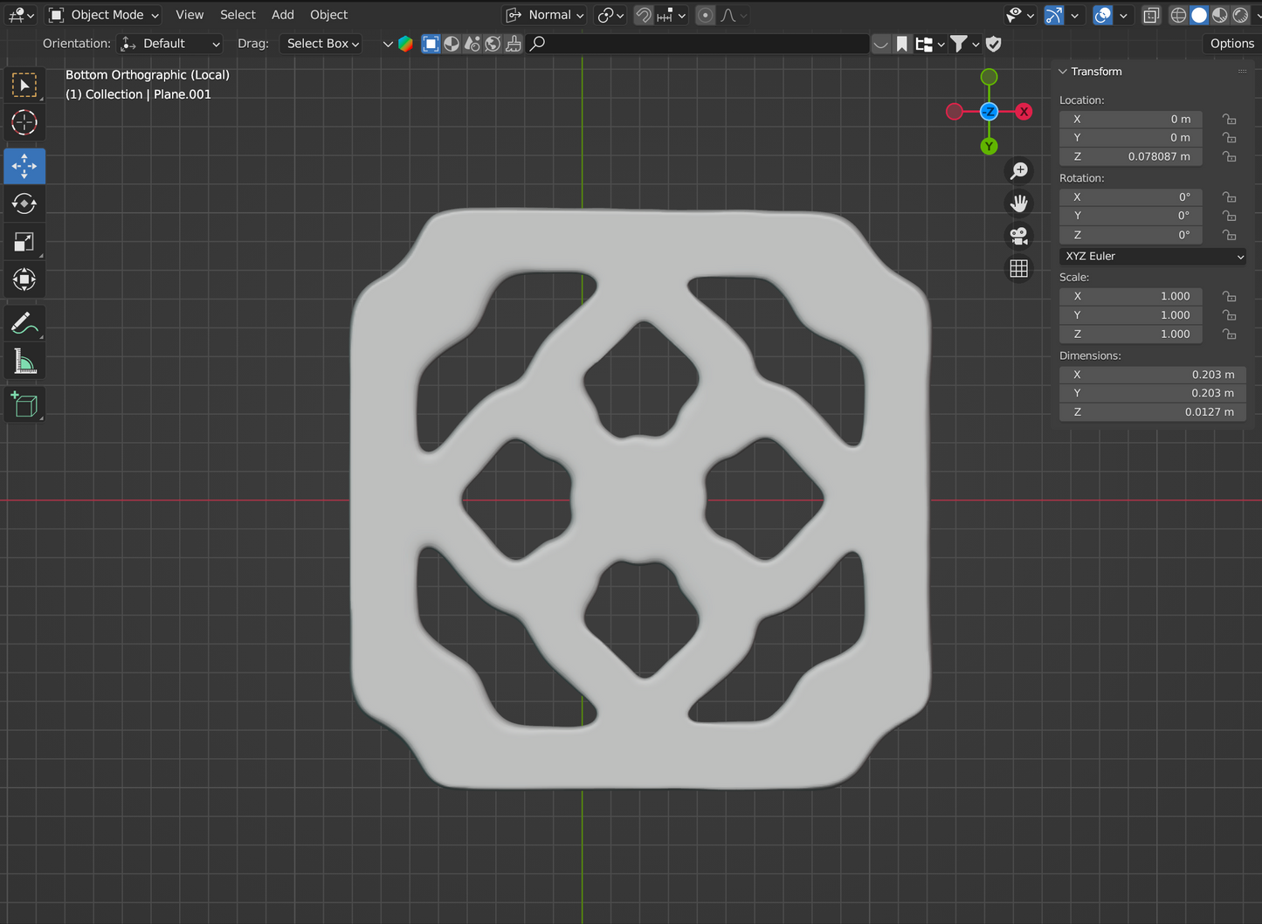The image size is (1262, 924).
Task: Open the Object Mode dropdown
Action: click(105, 15)
